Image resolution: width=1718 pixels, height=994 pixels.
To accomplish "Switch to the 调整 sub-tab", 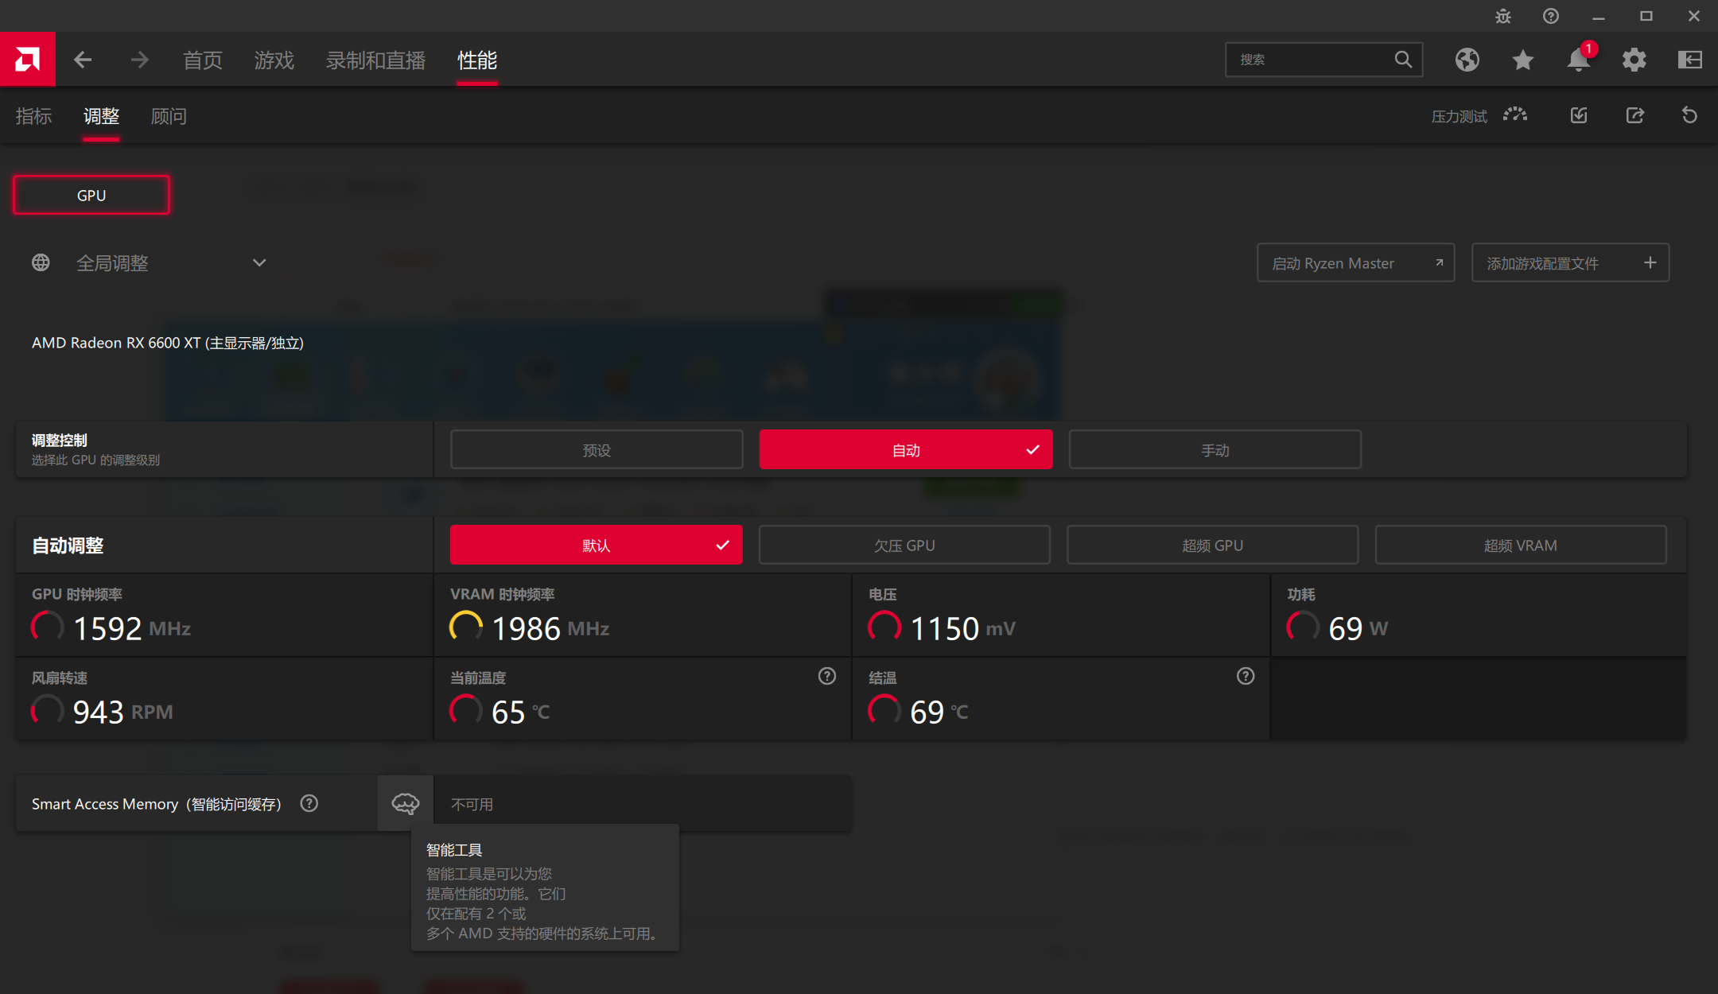I will (x=101, y=116).
